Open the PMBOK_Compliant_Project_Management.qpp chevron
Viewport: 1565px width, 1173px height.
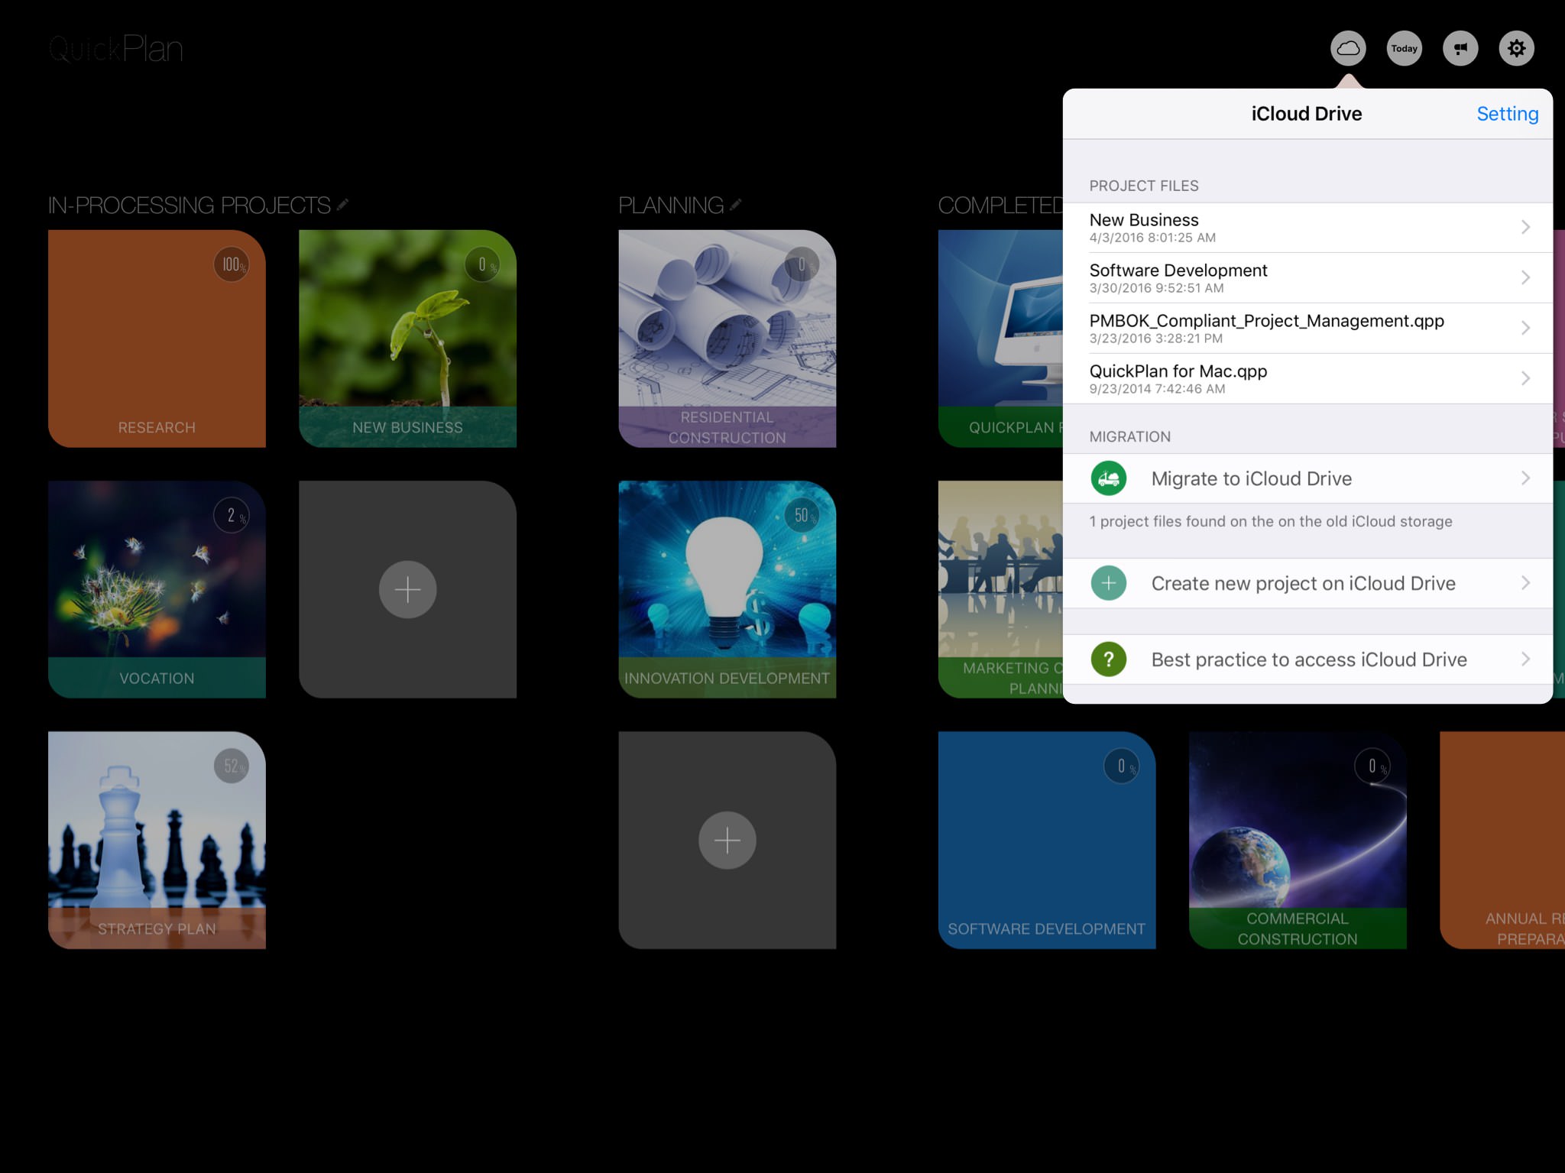pos(1524,328)
